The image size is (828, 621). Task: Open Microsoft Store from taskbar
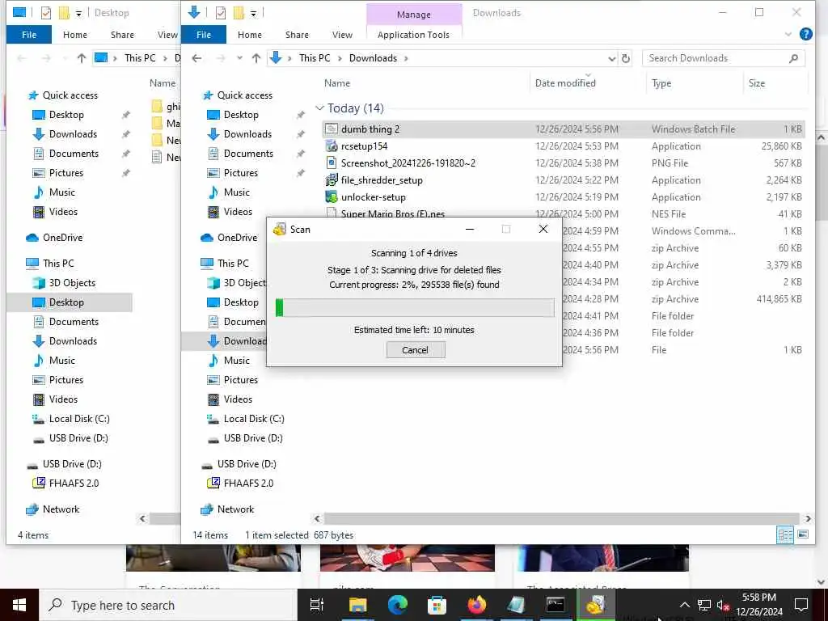(x=437, y=605)
